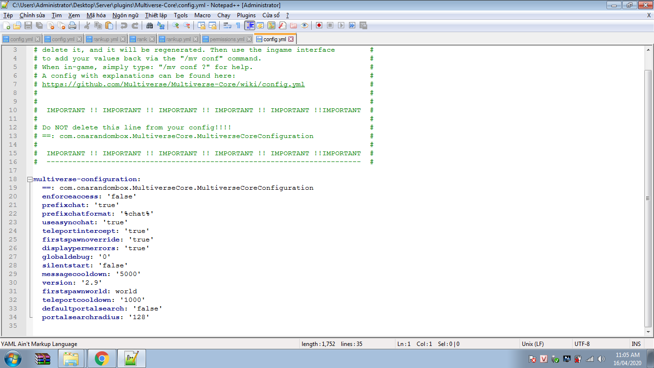
Task: Click the Save Recorded Macro icon
Action: point(363,25)
